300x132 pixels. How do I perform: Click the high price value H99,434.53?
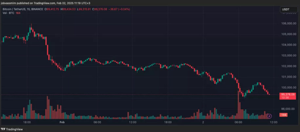69,9
